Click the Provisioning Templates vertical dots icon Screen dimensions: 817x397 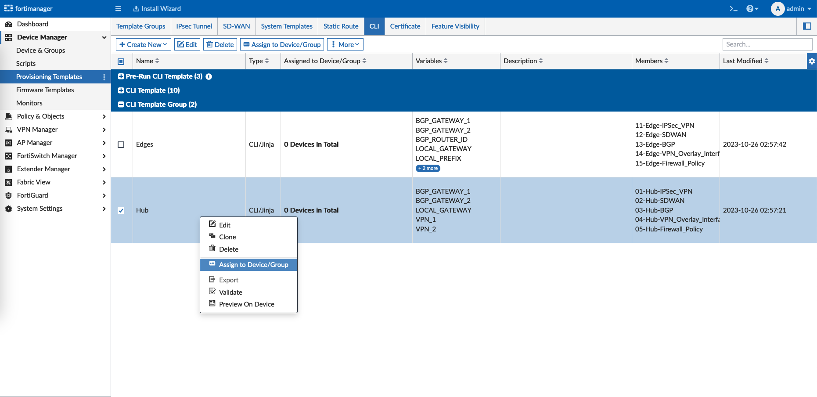pos(104,77)
